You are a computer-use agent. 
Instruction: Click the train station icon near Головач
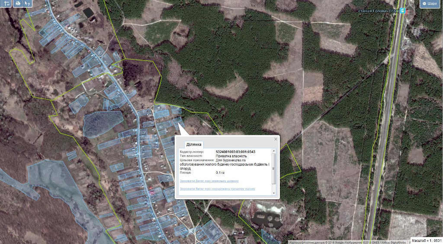point(403,11)
